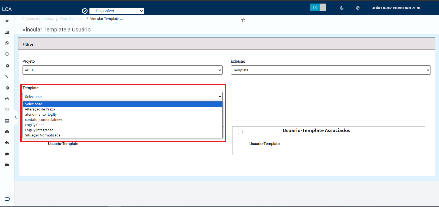Collapse sidebar with the left chevron
Screen dimensions: 439x207
point(16,117)
